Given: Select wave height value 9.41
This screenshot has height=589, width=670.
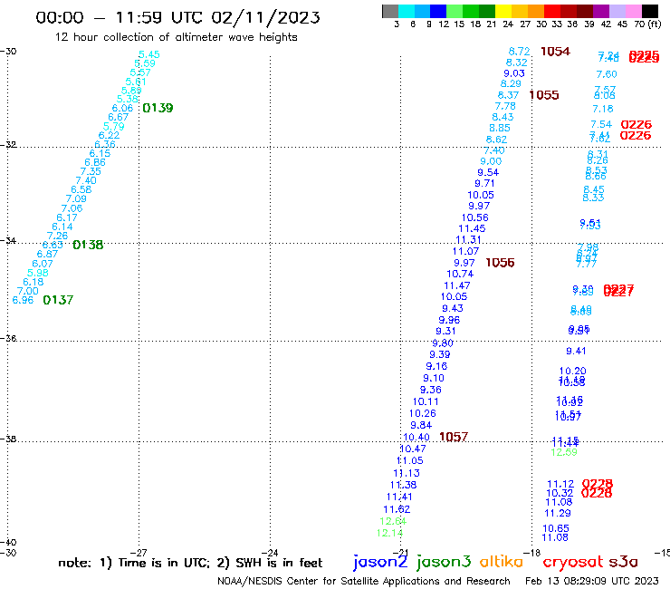Looking at the screenshot, I should 576,351.
